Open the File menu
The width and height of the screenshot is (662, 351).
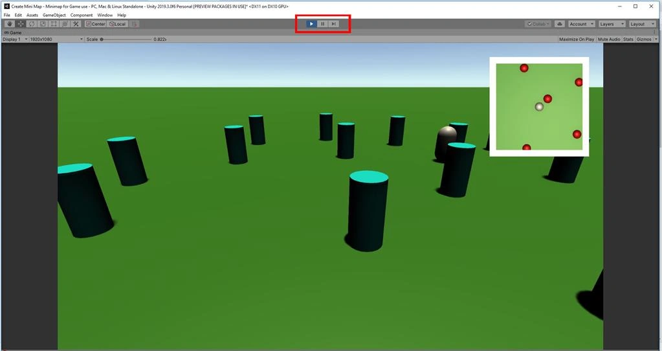pyautogui.click(x=6, y=15)
